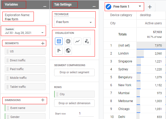Select the US segment
This screenshot has width=166, height=119.
(x=25, y=51)
